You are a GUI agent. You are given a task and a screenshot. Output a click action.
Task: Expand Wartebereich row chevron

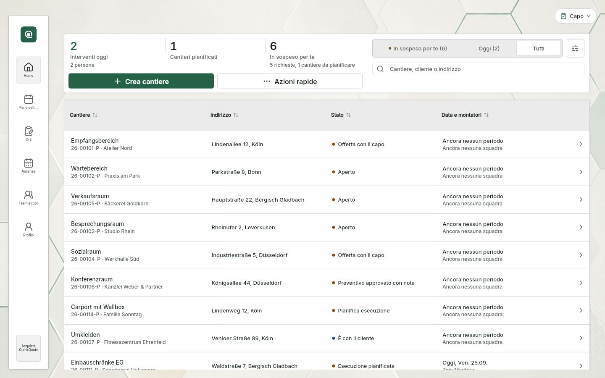581,172
